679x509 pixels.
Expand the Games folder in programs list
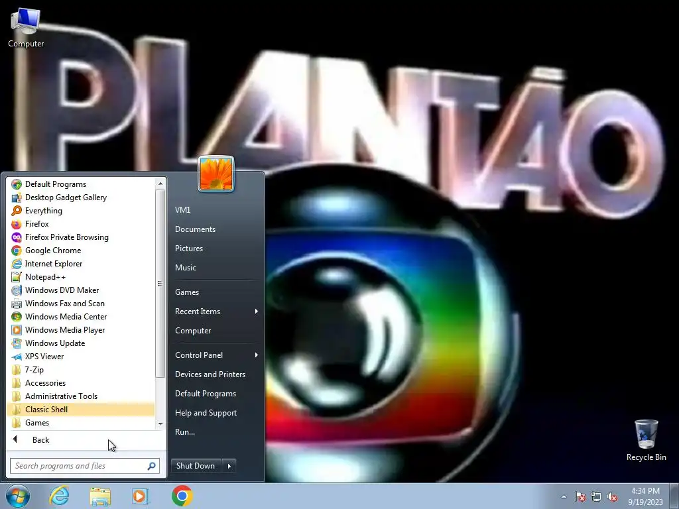pyautogui.click(x=80, y=423)
